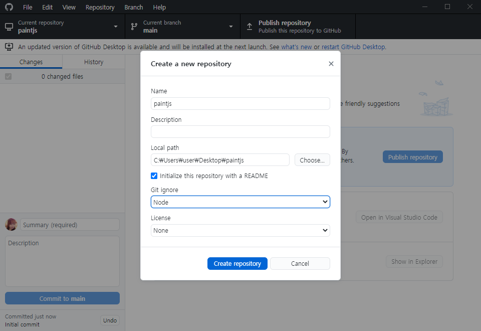The height and width of the screenshot is (331, 481).
Task: Cancel the new repository dialog
Action: point(300,263)
